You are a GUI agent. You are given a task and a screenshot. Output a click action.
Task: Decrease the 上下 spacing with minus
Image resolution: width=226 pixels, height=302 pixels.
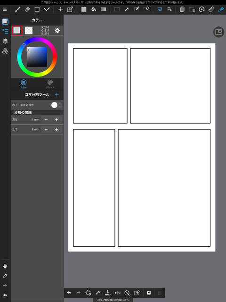(x=46, y=129)
